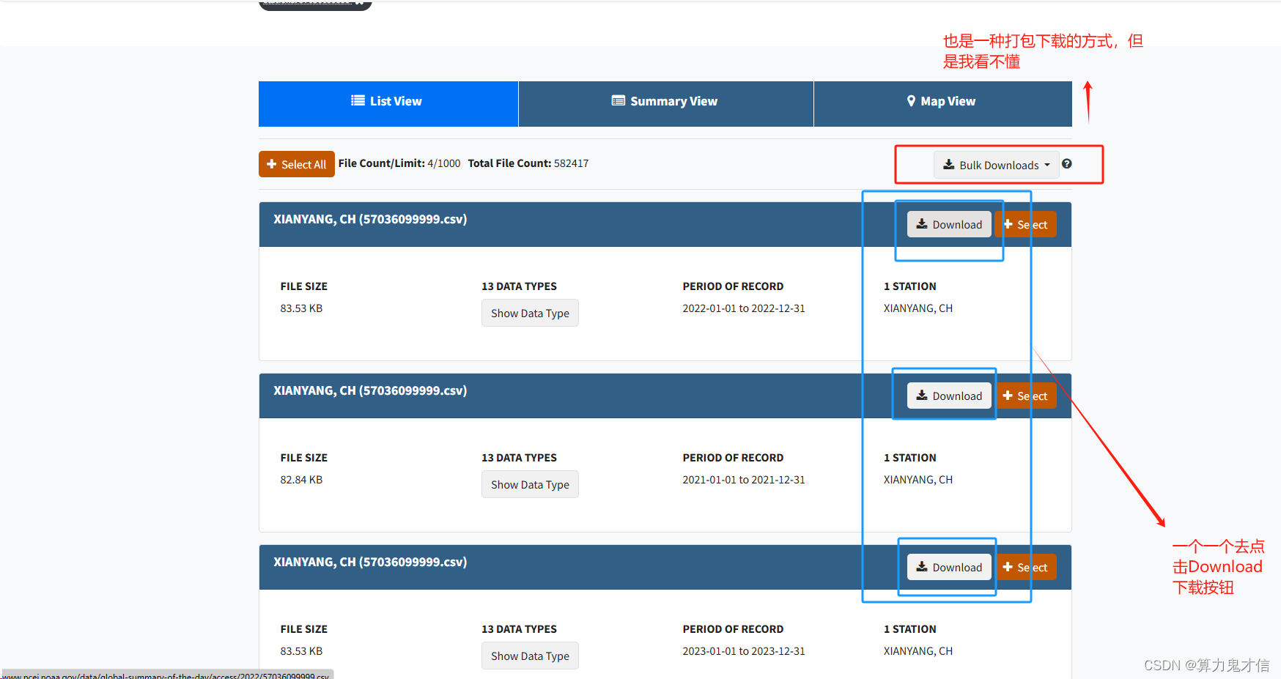Select the 2023 XIANYANG record

pyautogui.click(x=1026, y=567)
